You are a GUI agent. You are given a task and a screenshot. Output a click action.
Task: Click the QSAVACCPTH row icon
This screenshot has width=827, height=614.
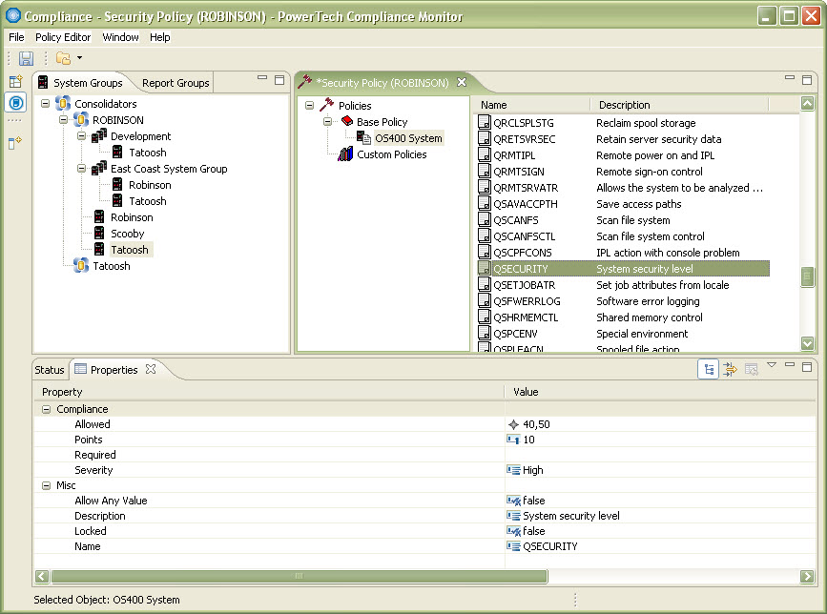click(485, 203)
